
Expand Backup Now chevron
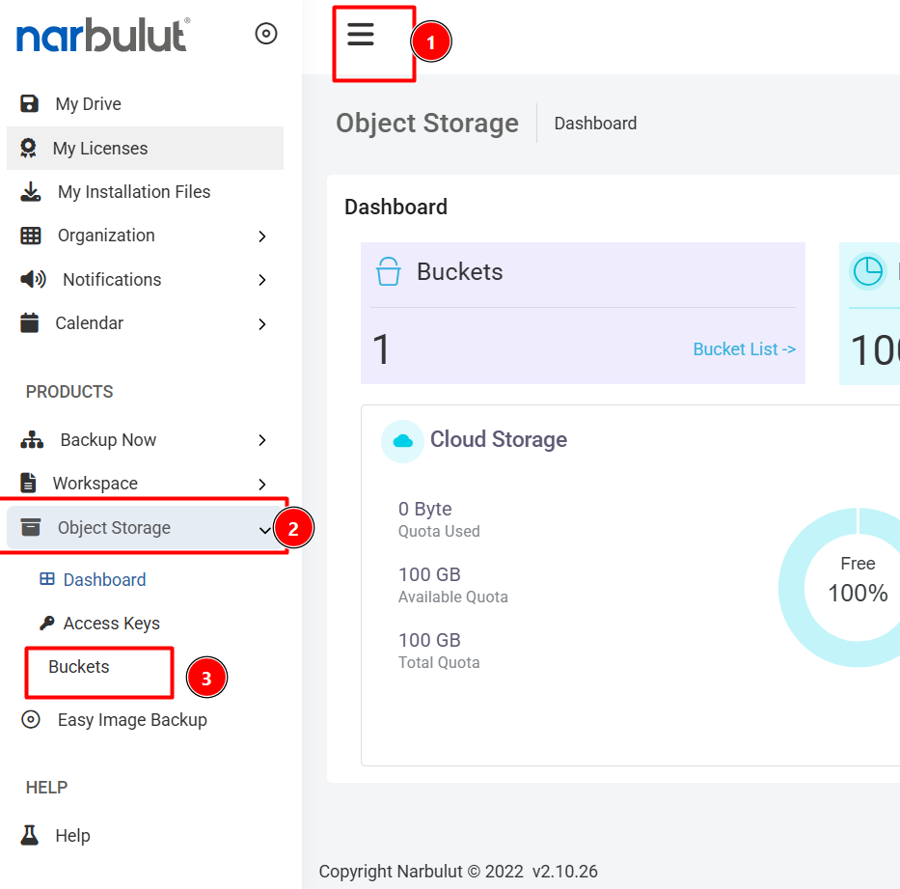[x=262, y=440]
